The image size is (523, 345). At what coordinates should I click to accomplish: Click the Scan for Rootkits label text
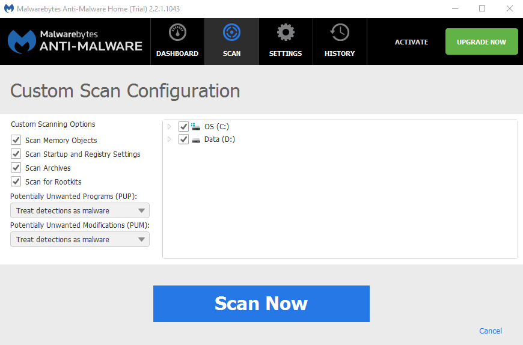click(54, 182)
